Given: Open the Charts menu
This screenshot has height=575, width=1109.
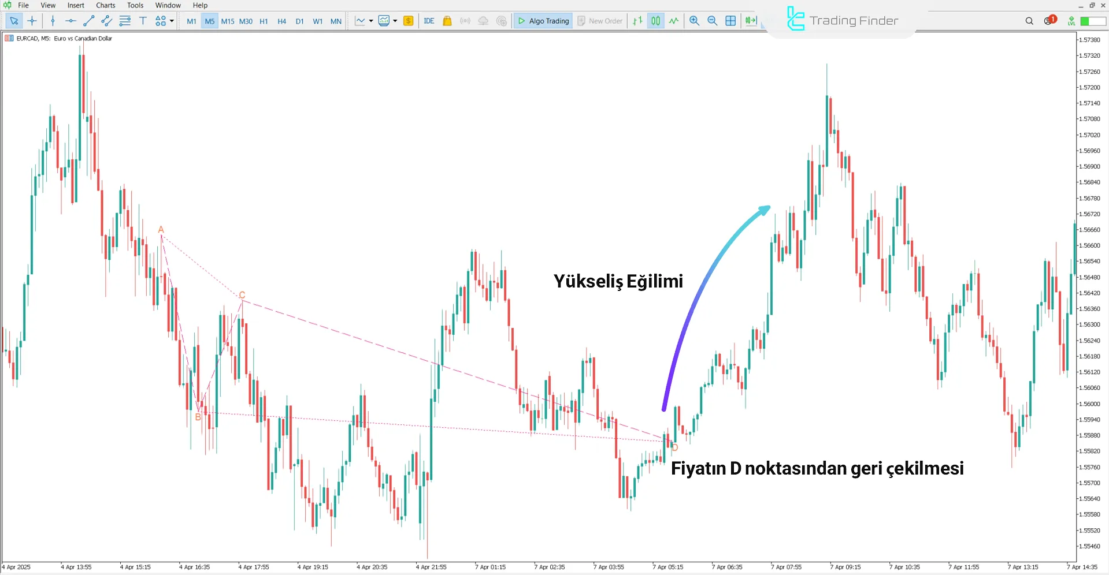Looking at the screenshot, I should coord(105,5).
